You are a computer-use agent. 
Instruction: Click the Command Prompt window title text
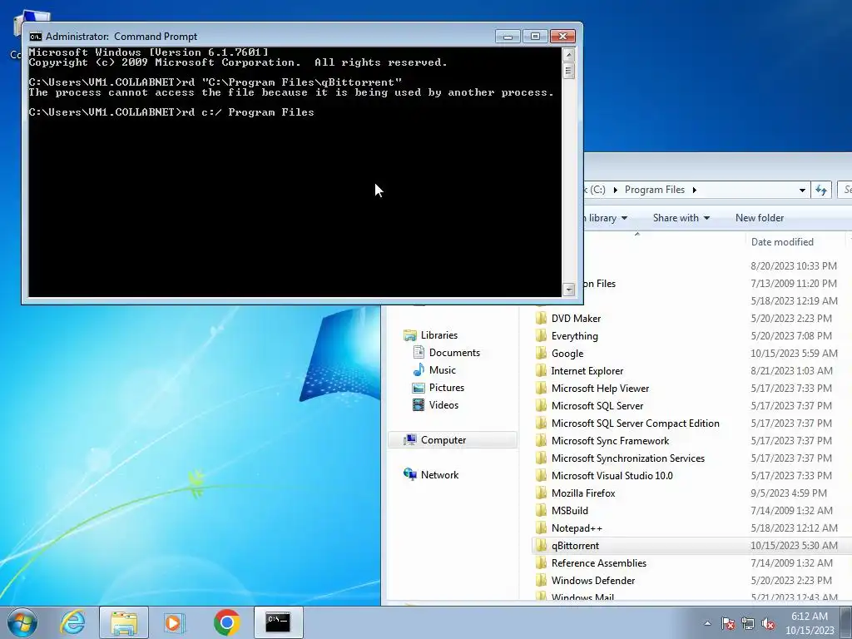point(121,37)
